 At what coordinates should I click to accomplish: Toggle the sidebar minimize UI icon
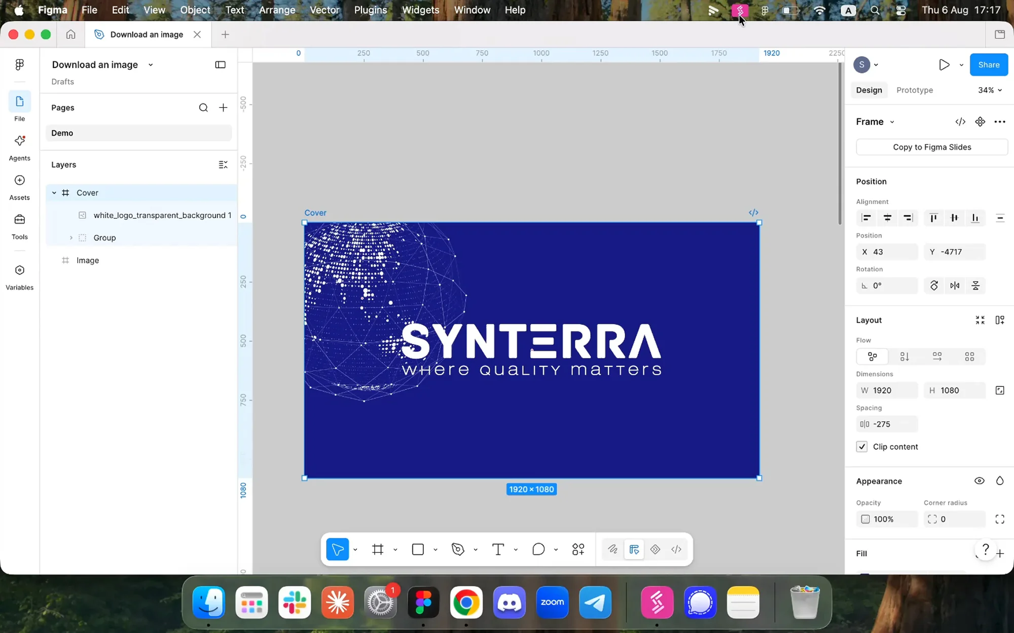pos(220,65)
